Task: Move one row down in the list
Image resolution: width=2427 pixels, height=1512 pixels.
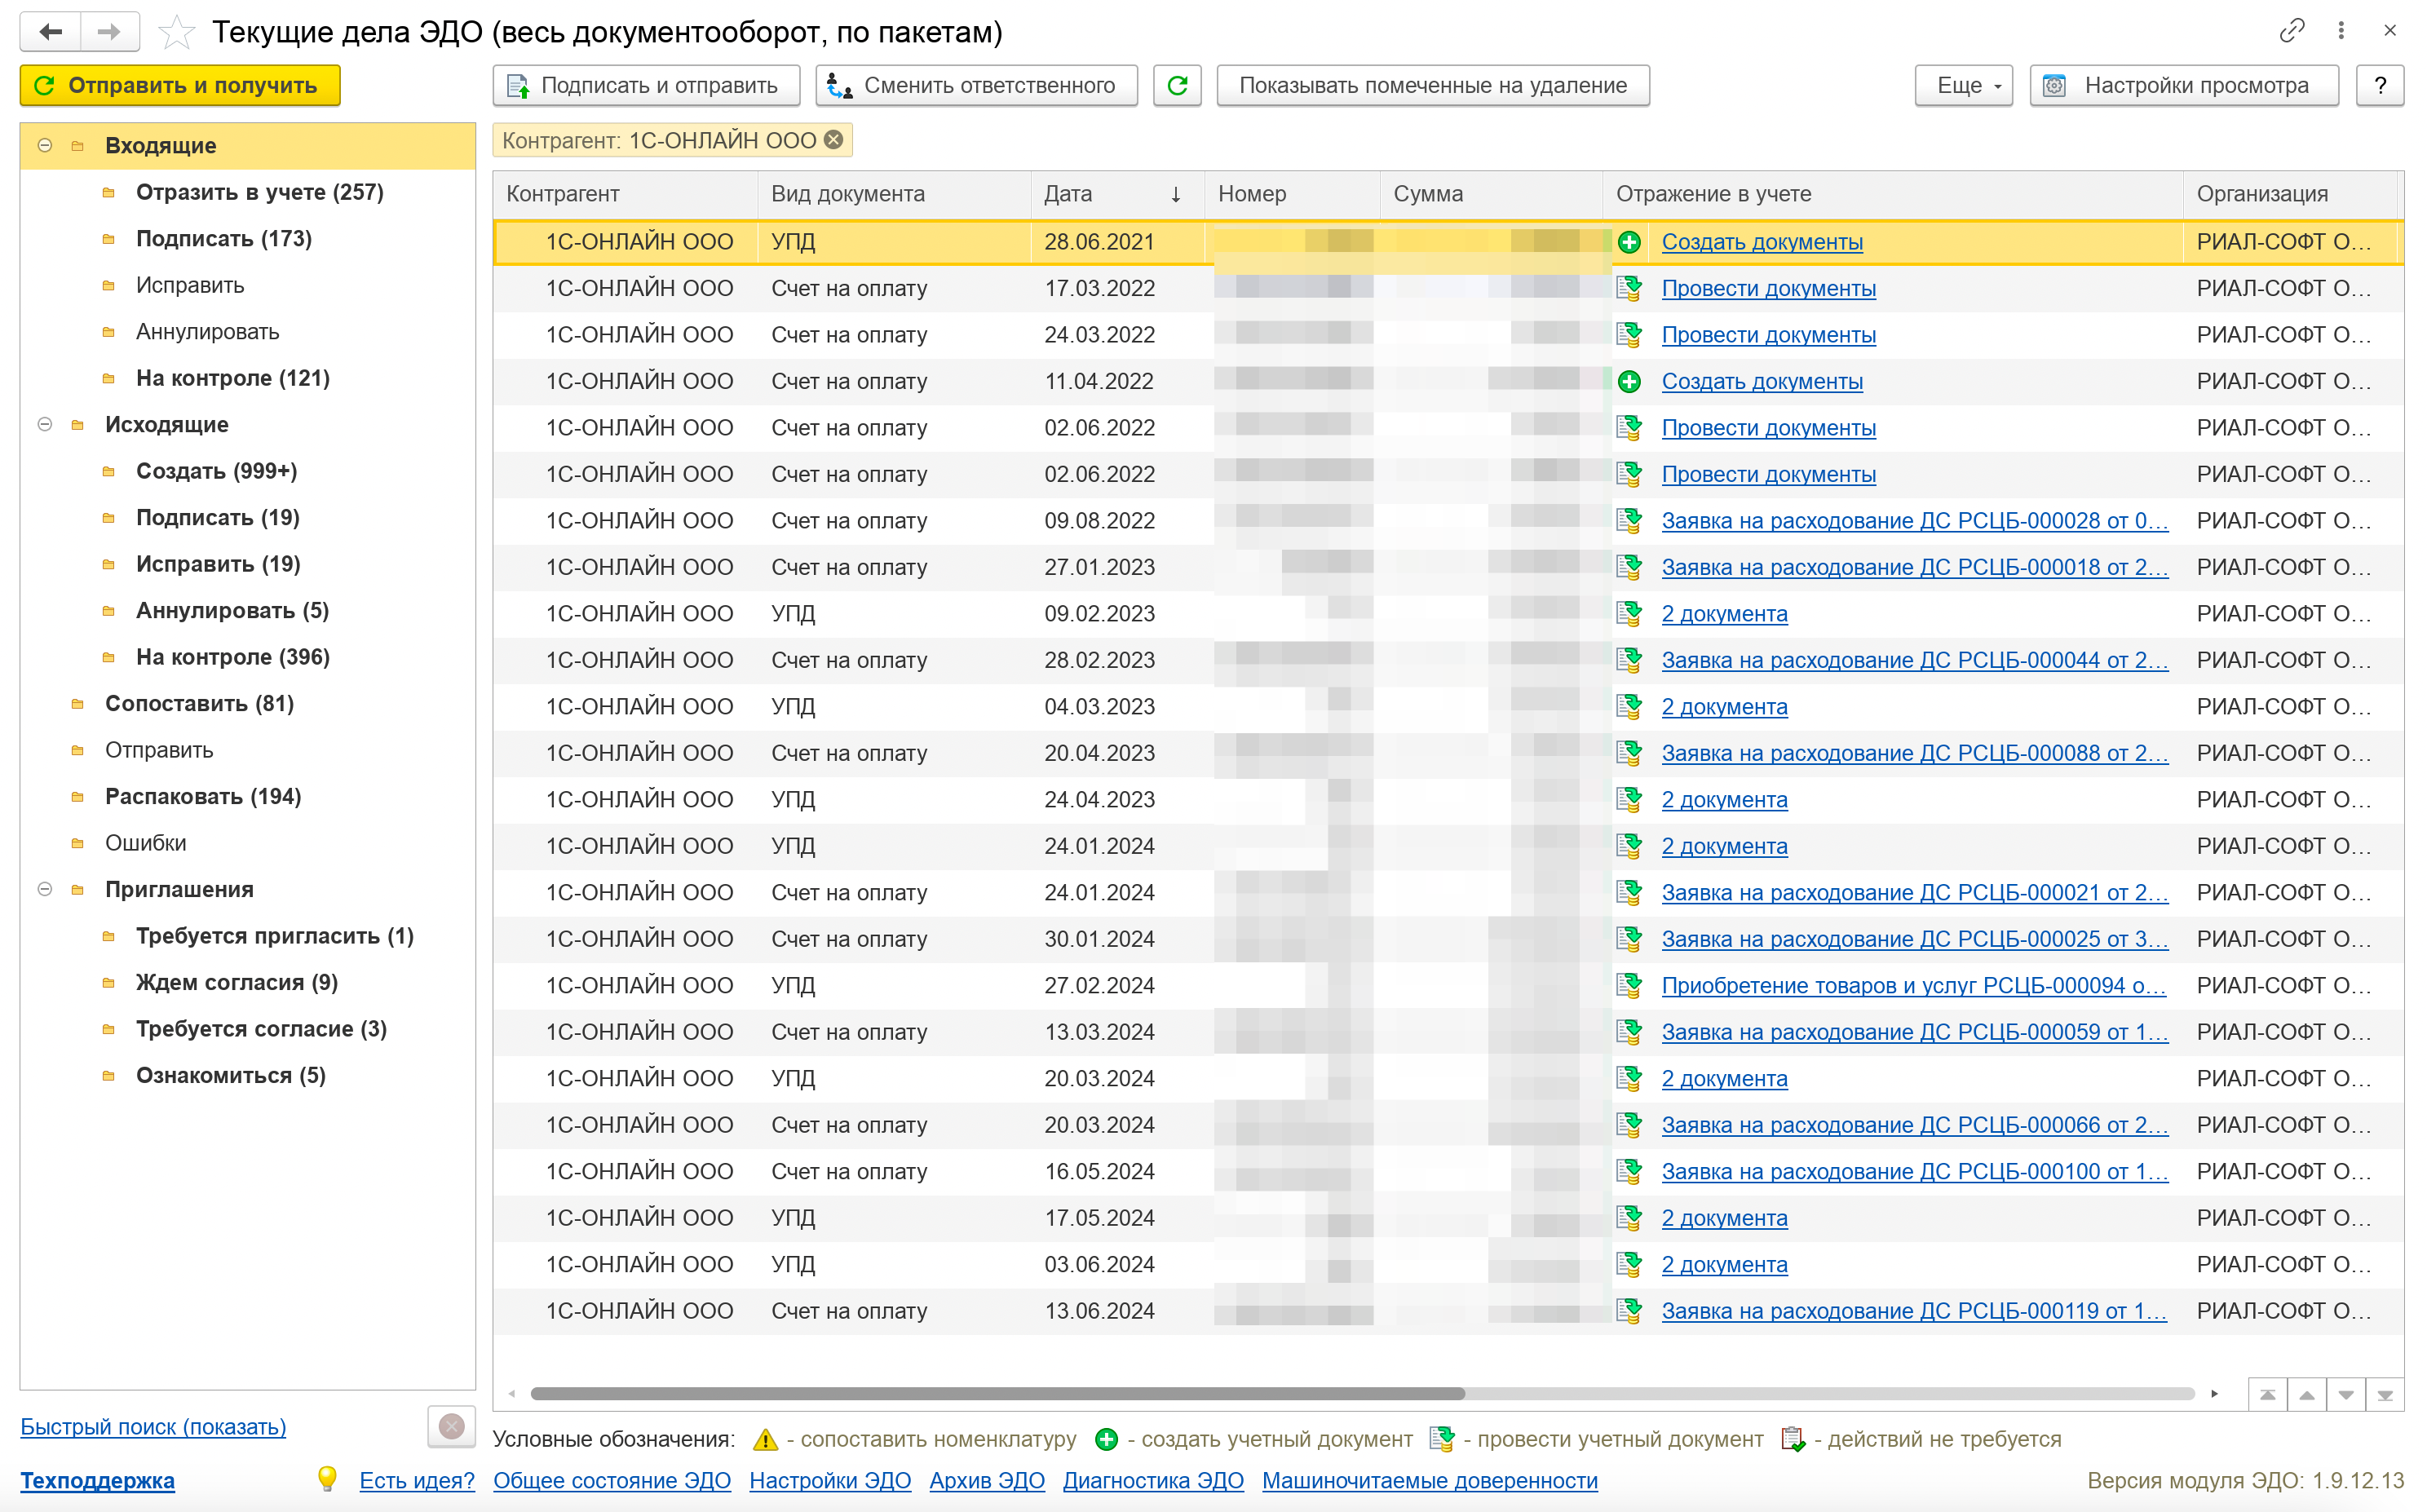Action: [x=2346, y=1395]
